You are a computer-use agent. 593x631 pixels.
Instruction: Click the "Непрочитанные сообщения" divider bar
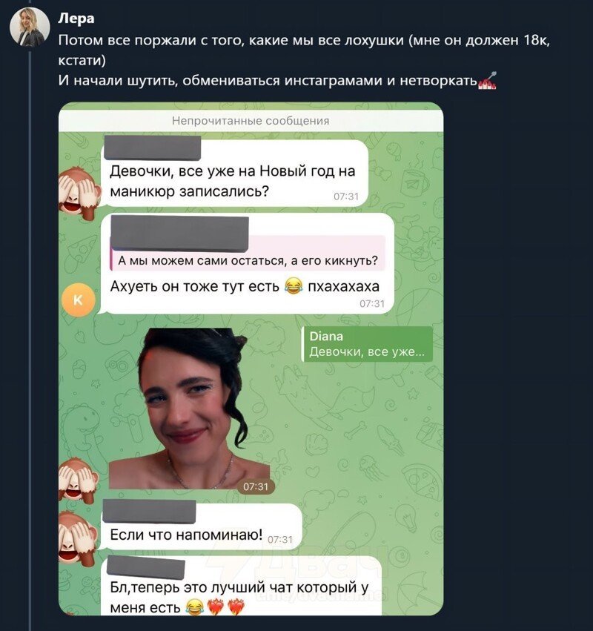(251, 121)
